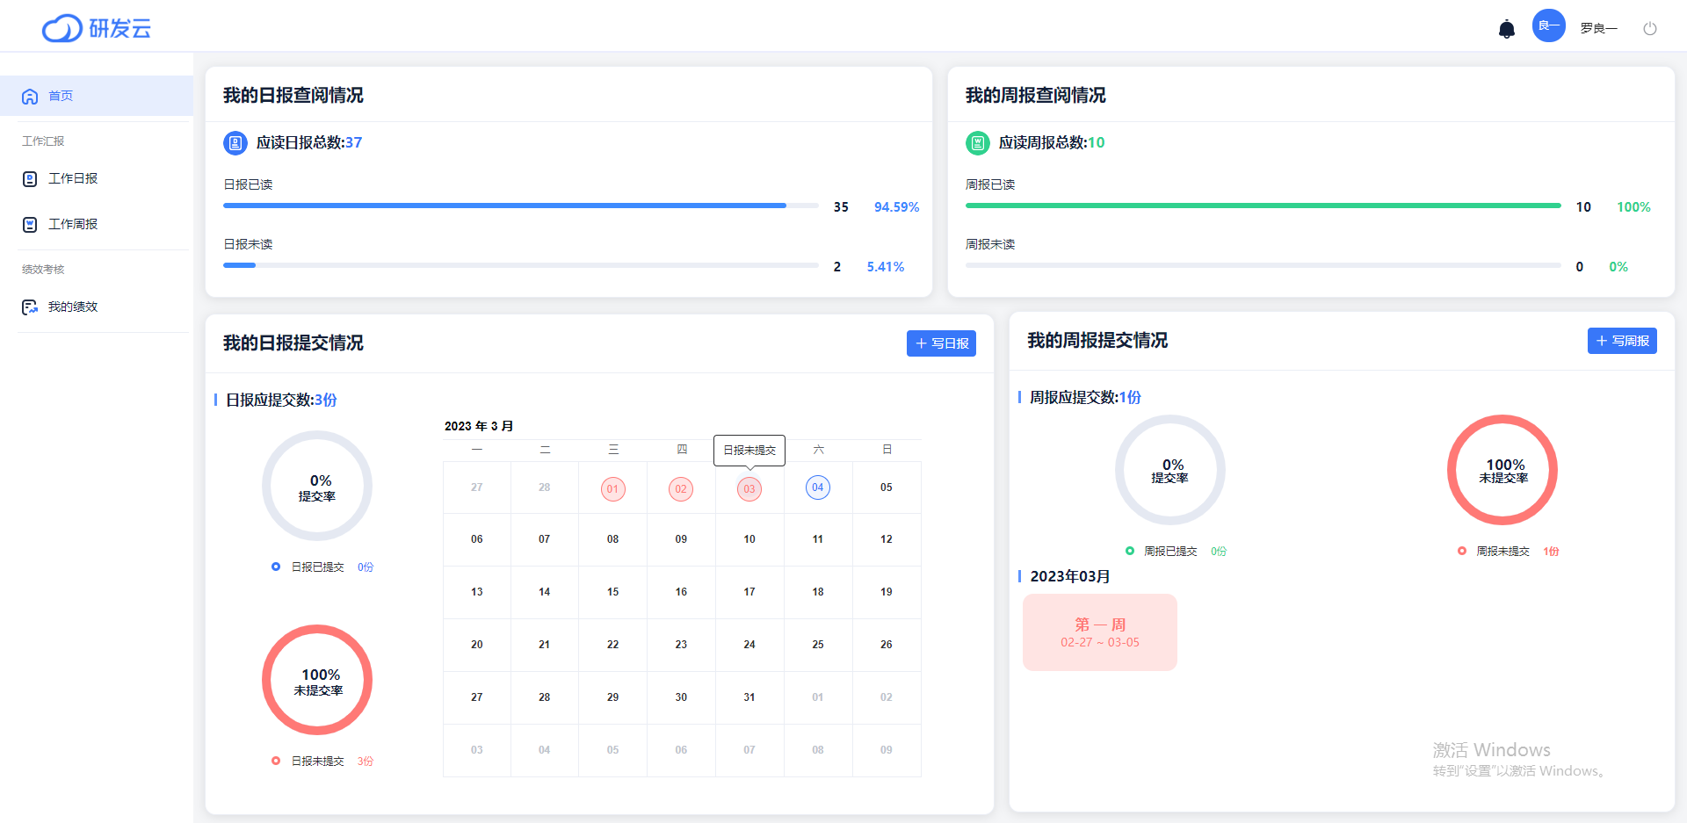Click the blue 良一 user avatar

[x=1548, y=25]
